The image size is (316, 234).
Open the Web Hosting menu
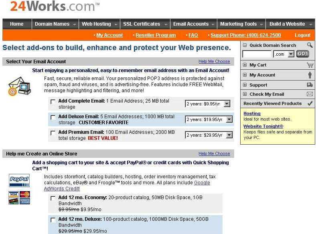tap(99, 24)
